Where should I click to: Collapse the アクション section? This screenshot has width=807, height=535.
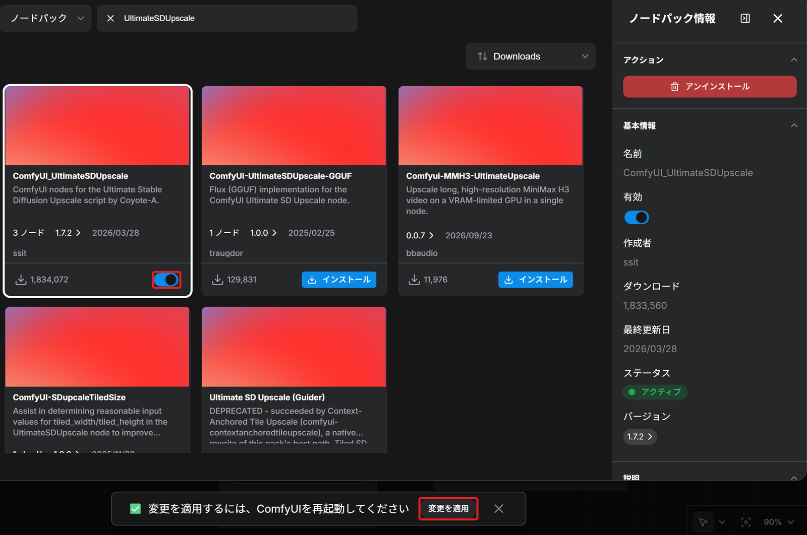coord(794,60)
